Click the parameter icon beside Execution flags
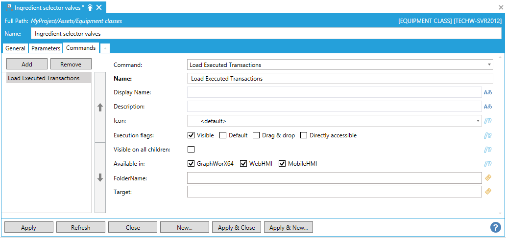506x239 pixels. tap(487, 135)
